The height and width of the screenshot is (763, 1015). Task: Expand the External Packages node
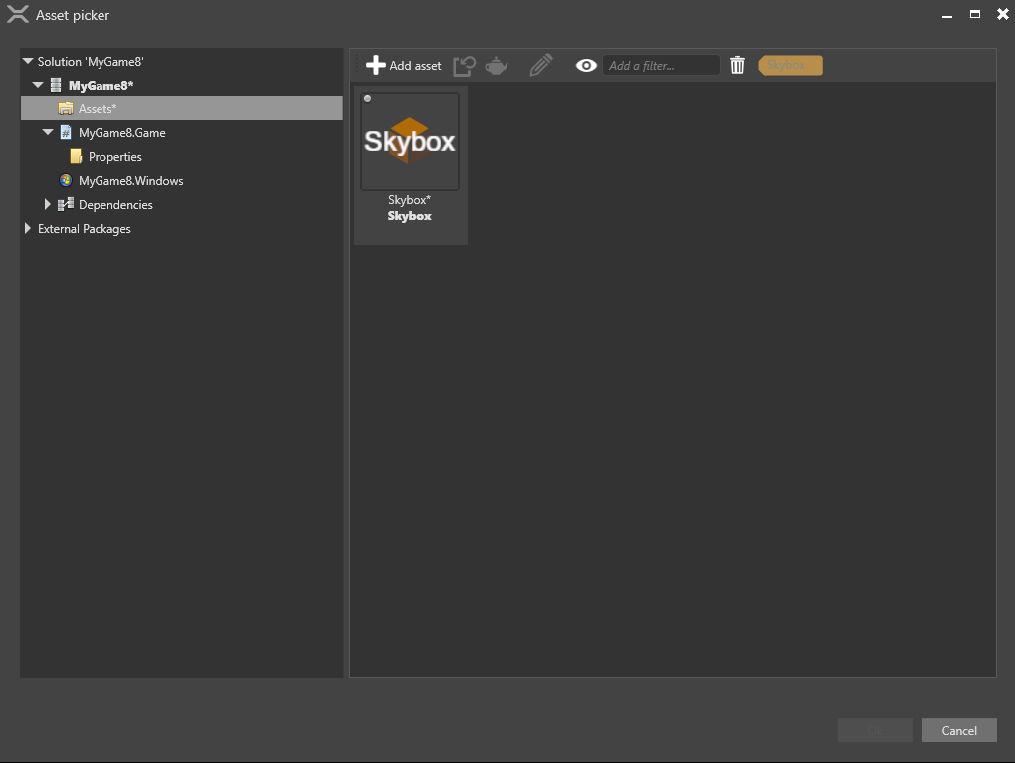[x=27, y=228]
